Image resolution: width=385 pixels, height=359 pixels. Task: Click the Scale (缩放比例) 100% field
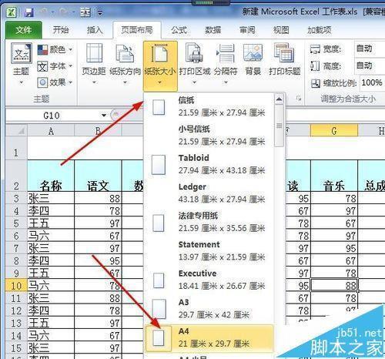[x=373, y=83]
